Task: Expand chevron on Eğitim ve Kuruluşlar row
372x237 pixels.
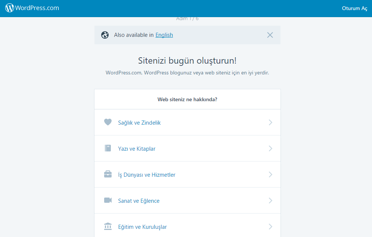Action: pos(270,227)
